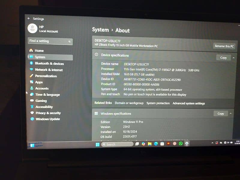Copy the Device specifications
Viewport: 240px width, 180px height.
tap(223, 58)
